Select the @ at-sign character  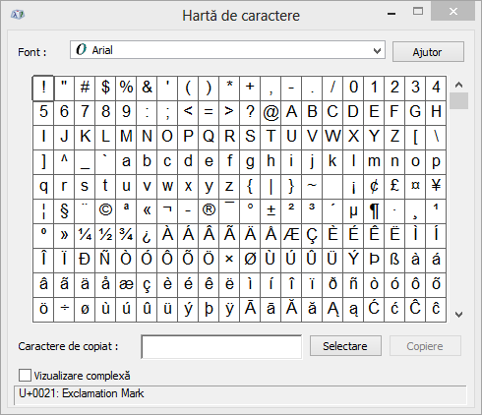[271, 113]
